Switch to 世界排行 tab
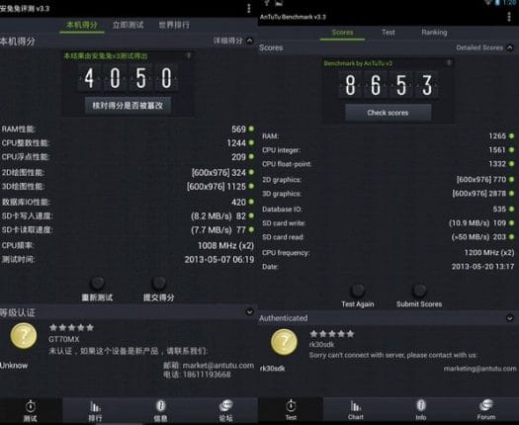The image size is (519, 425). 174,25
